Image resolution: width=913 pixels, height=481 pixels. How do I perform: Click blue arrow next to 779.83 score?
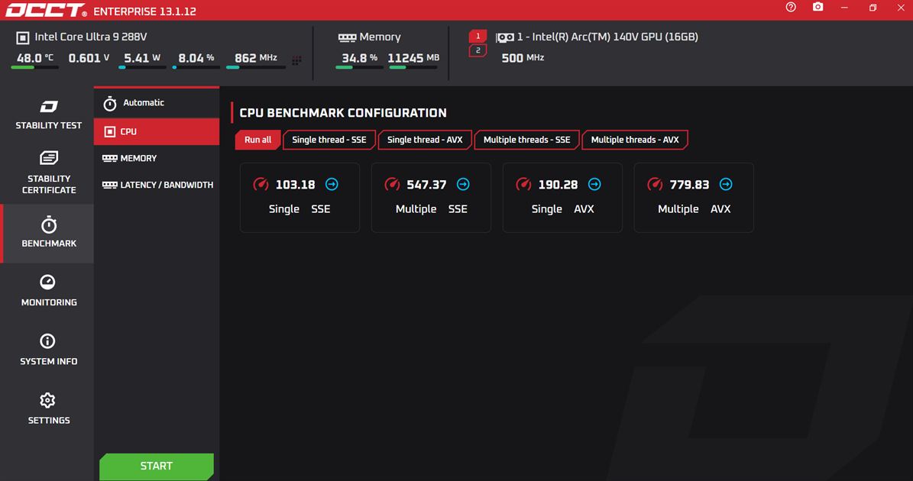click(x=726, y=184)
